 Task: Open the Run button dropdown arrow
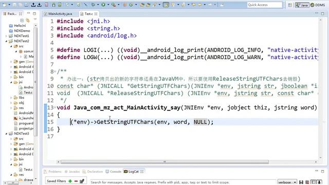(x=108, y=5)
